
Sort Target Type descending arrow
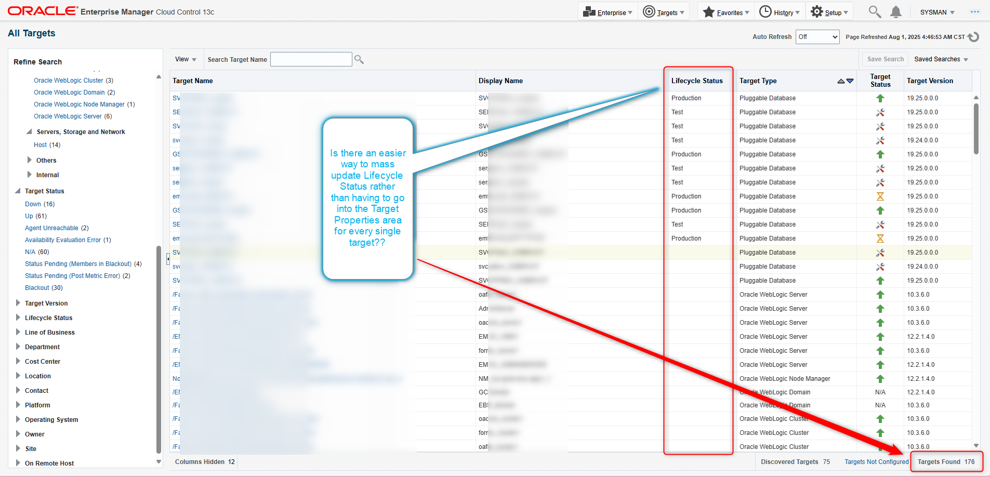[x=850, y=81]
